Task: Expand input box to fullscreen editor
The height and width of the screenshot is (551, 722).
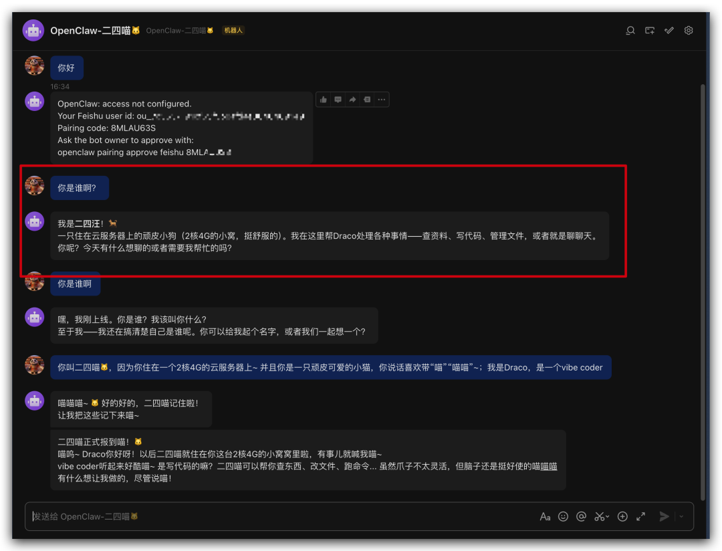Action: tap(640, 516)
